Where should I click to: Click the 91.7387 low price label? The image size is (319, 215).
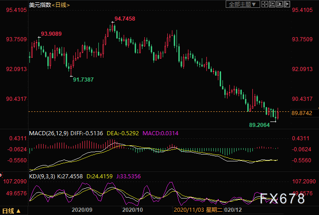point(83,79)
